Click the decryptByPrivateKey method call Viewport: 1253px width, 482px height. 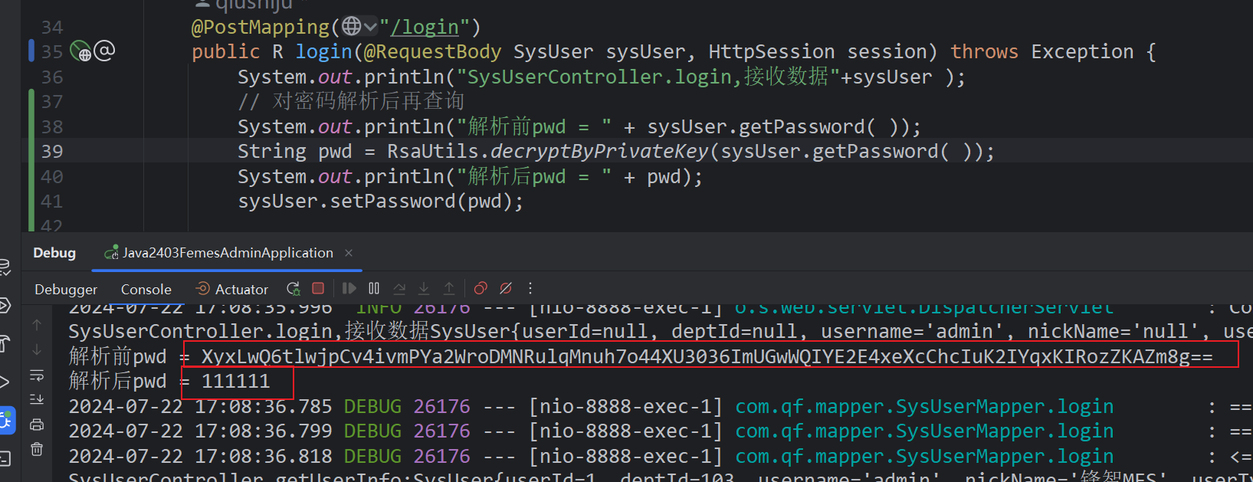(x=599, y=151)
